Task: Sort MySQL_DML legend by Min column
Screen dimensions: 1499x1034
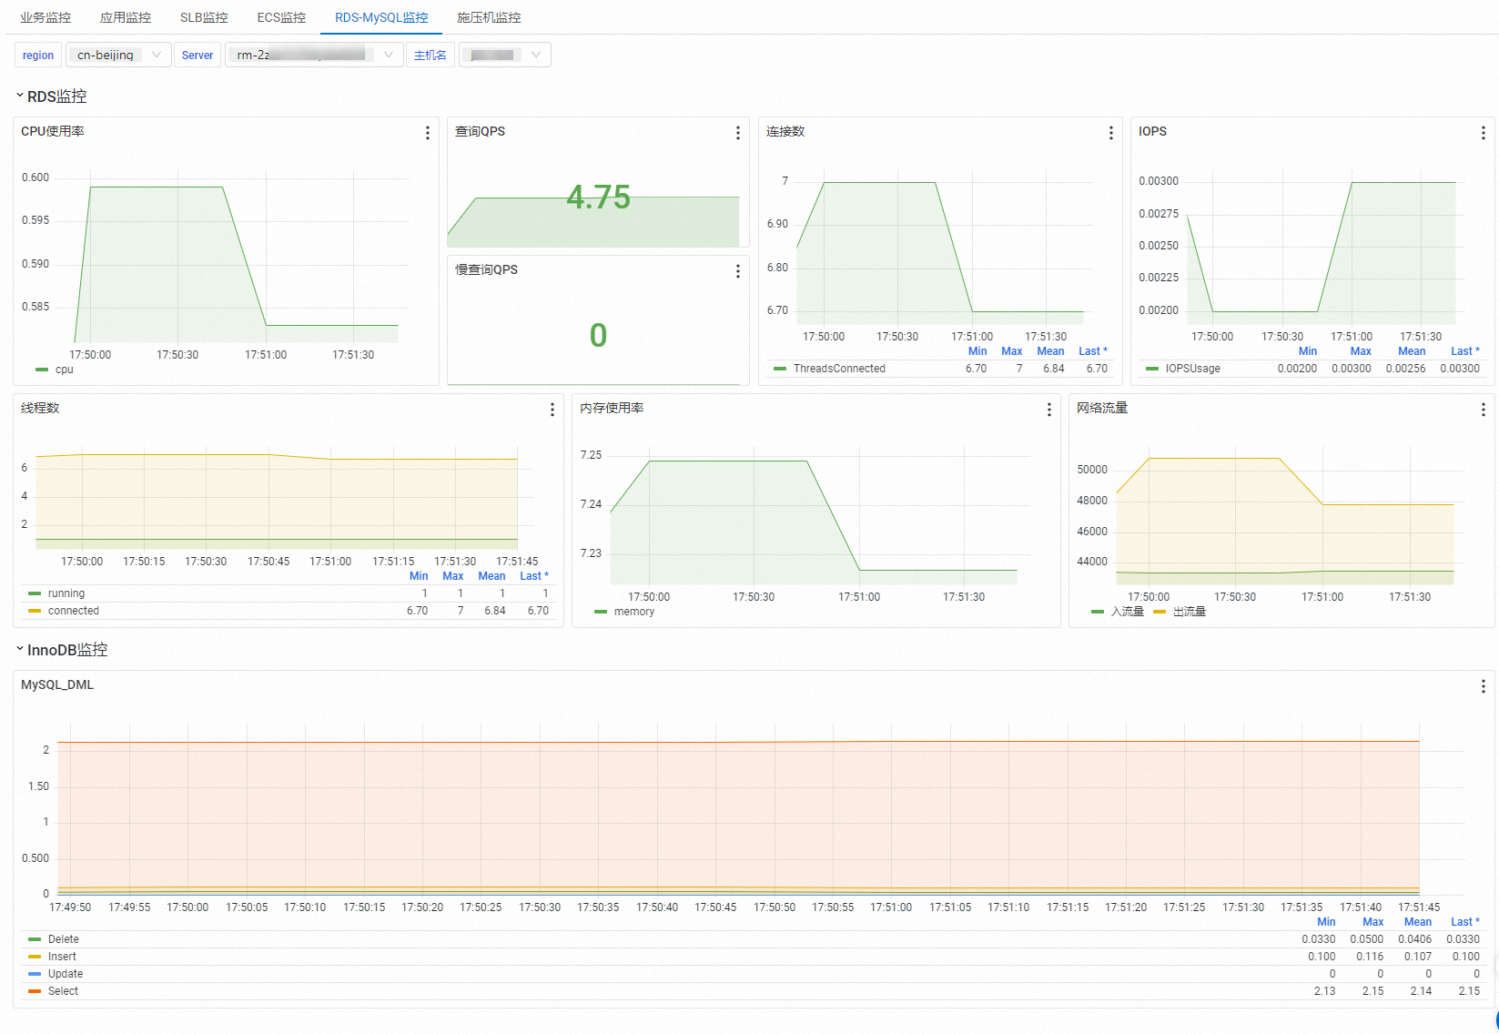Action: (x=1326, y=922)
